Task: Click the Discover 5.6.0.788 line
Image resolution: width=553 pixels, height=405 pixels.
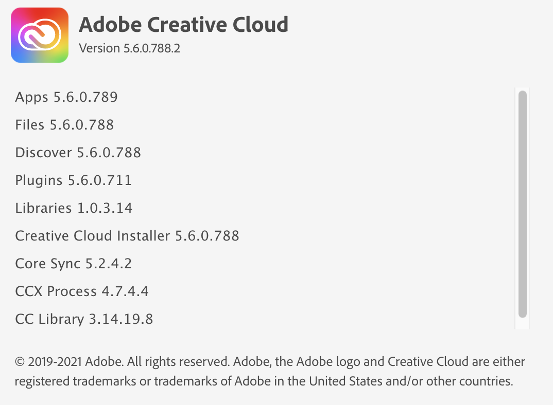Action: pos(78,152)
